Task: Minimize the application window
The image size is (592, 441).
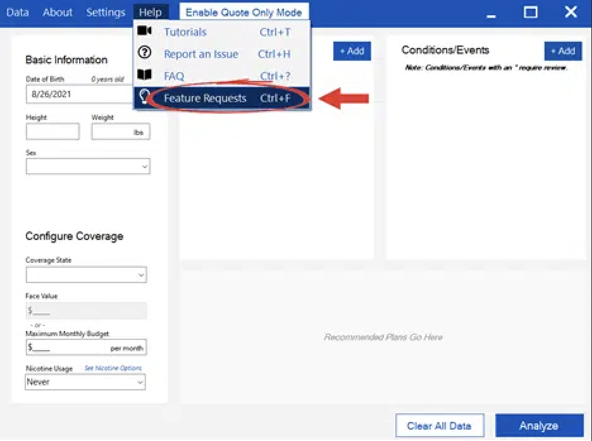Action: [491, 12]
